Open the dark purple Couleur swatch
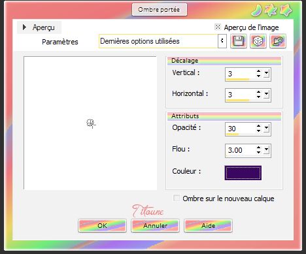306x254 pixels. (243, 173)
